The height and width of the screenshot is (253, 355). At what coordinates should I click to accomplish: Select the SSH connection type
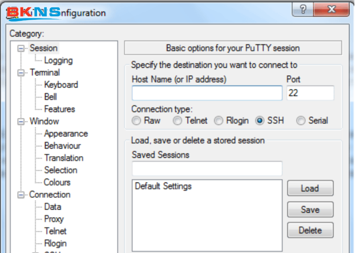[x=260, y=121]
